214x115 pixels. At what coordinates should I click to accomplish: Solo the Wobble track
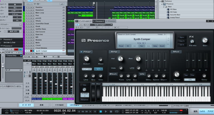(x=29, y=40)
